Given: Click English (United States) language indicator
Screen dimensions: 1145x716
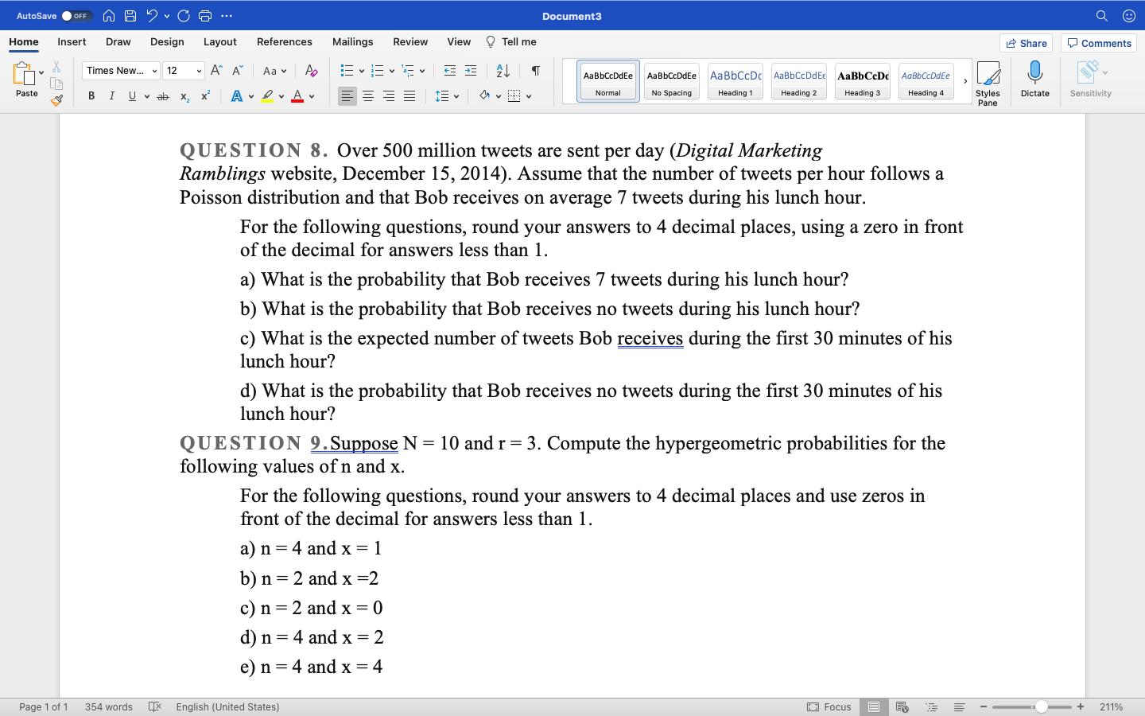Looking at the screenshot, I should coord(227,706).
